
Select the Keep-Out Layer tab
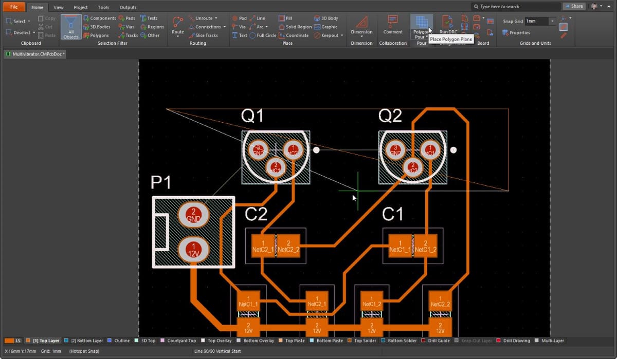click(x=473, y=341)
